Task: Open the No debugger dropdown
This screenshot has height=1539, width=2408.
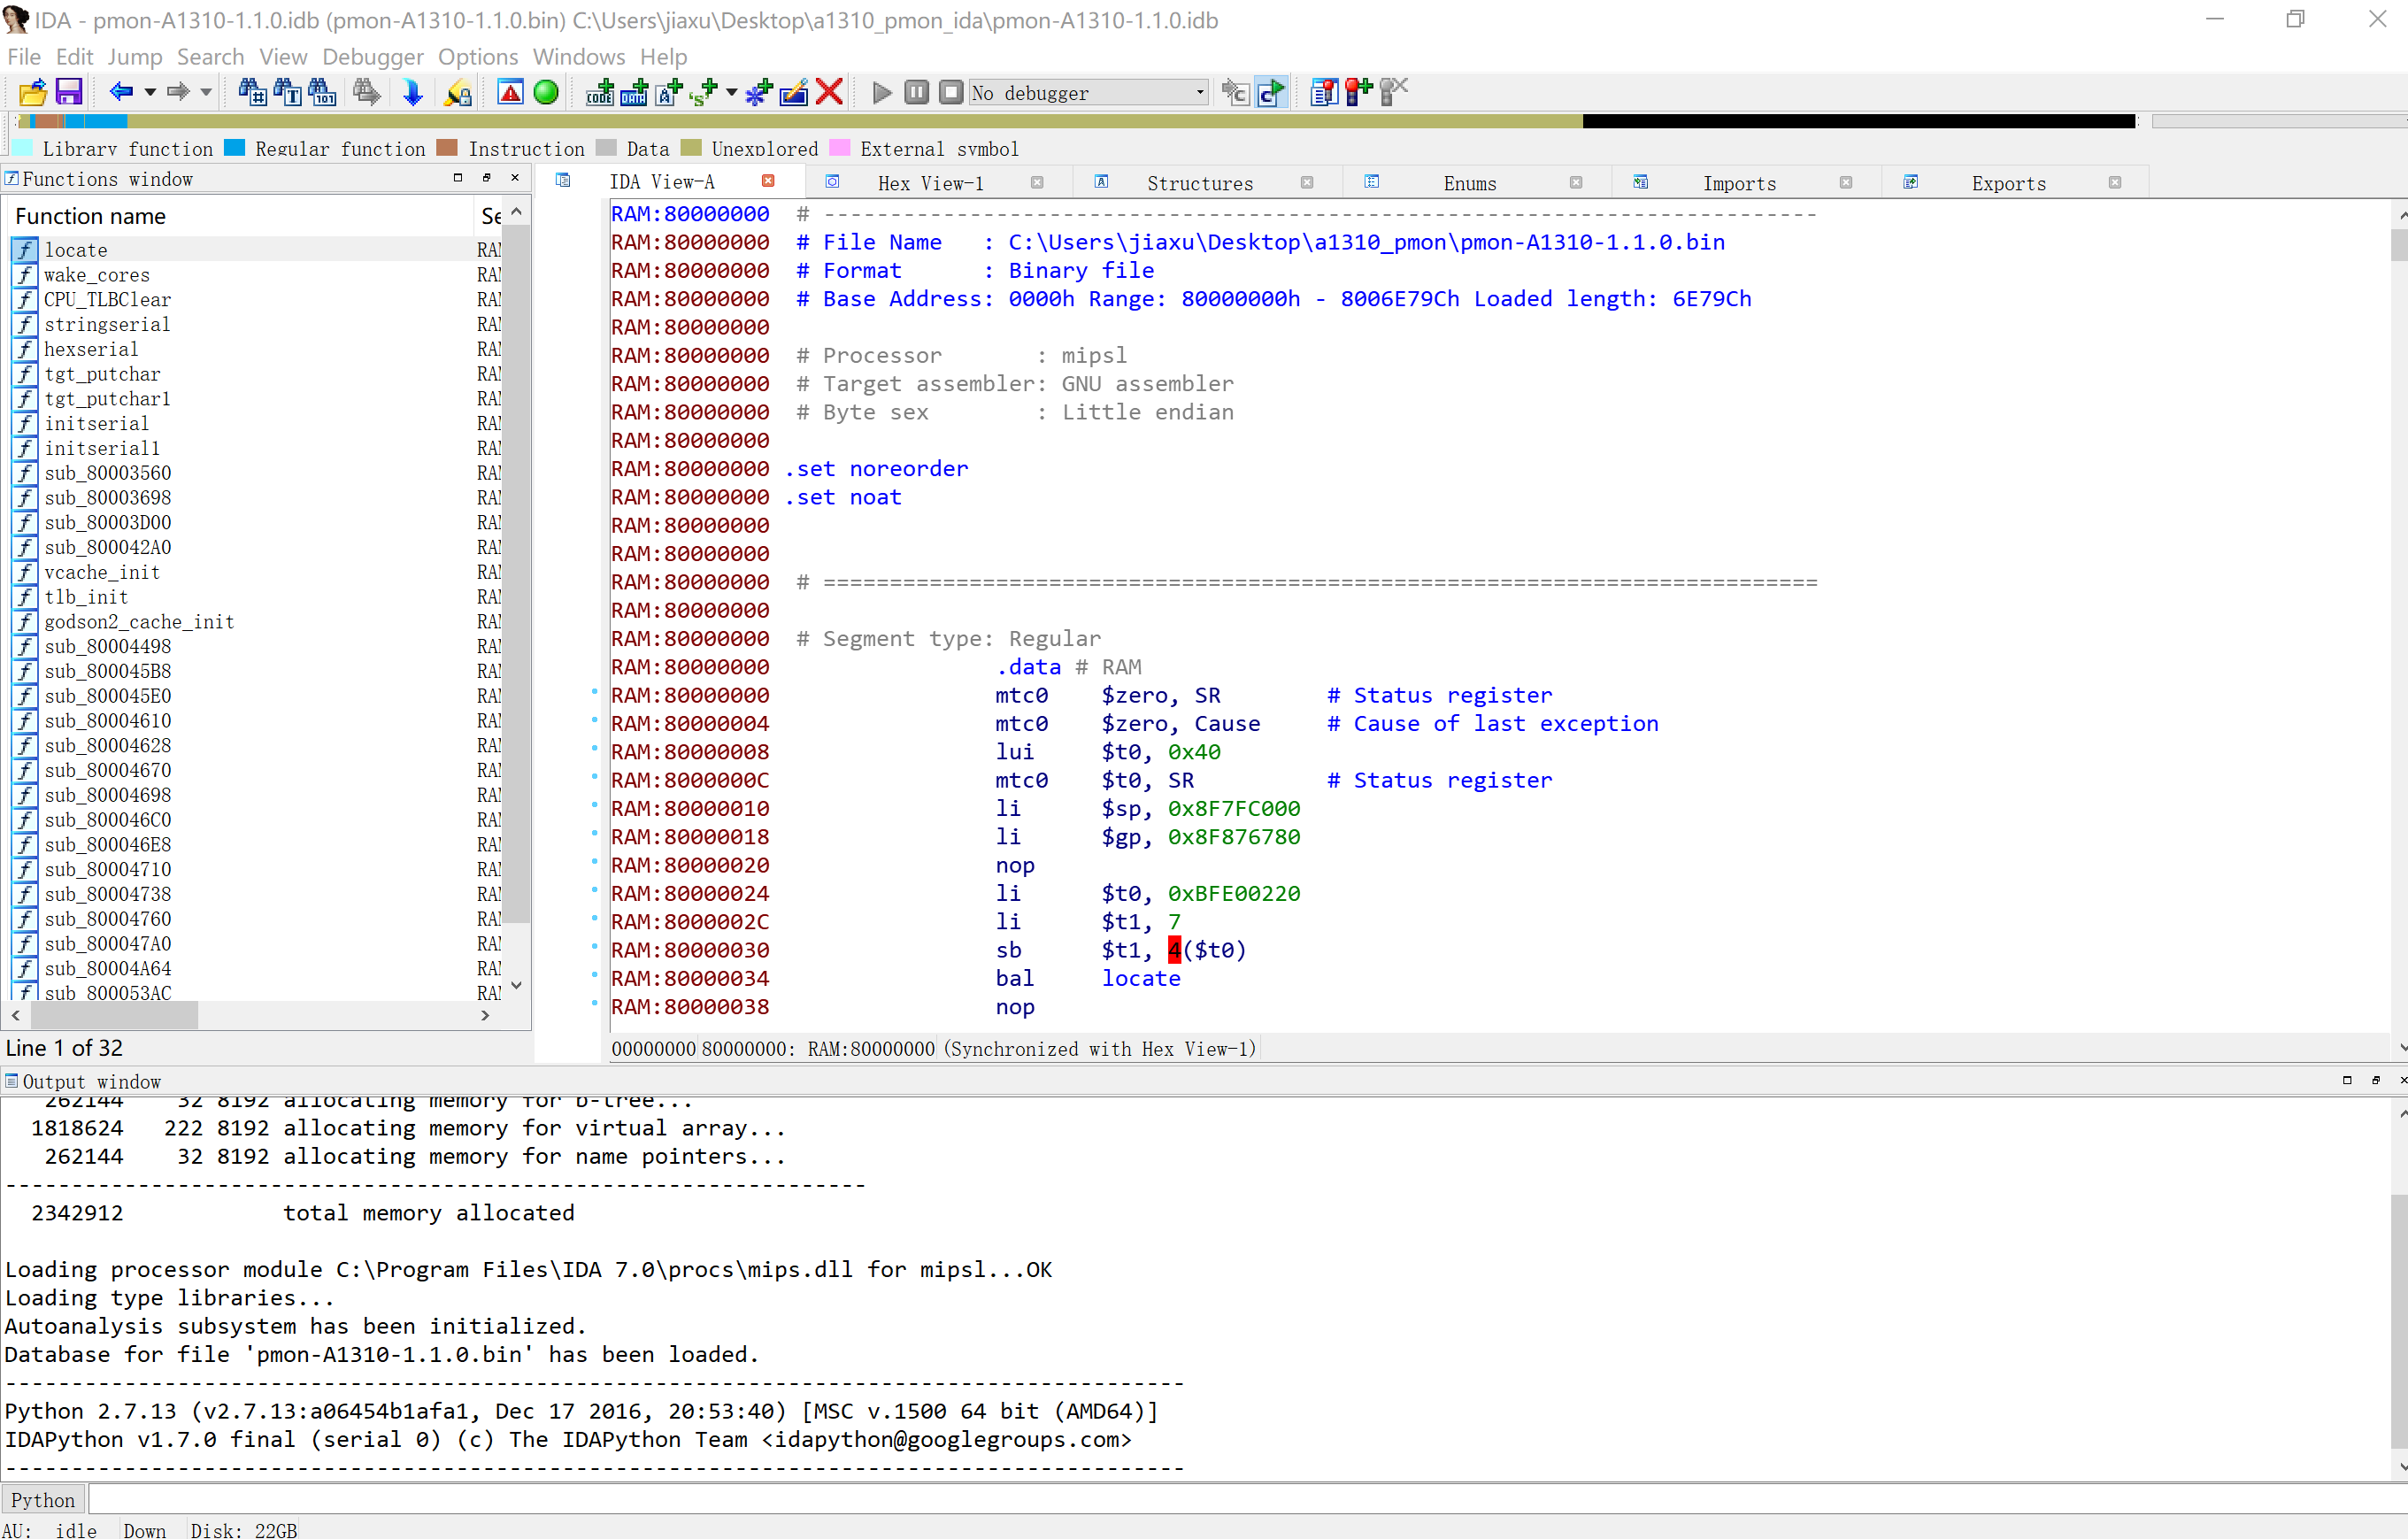Action: tap(1087, 92)
